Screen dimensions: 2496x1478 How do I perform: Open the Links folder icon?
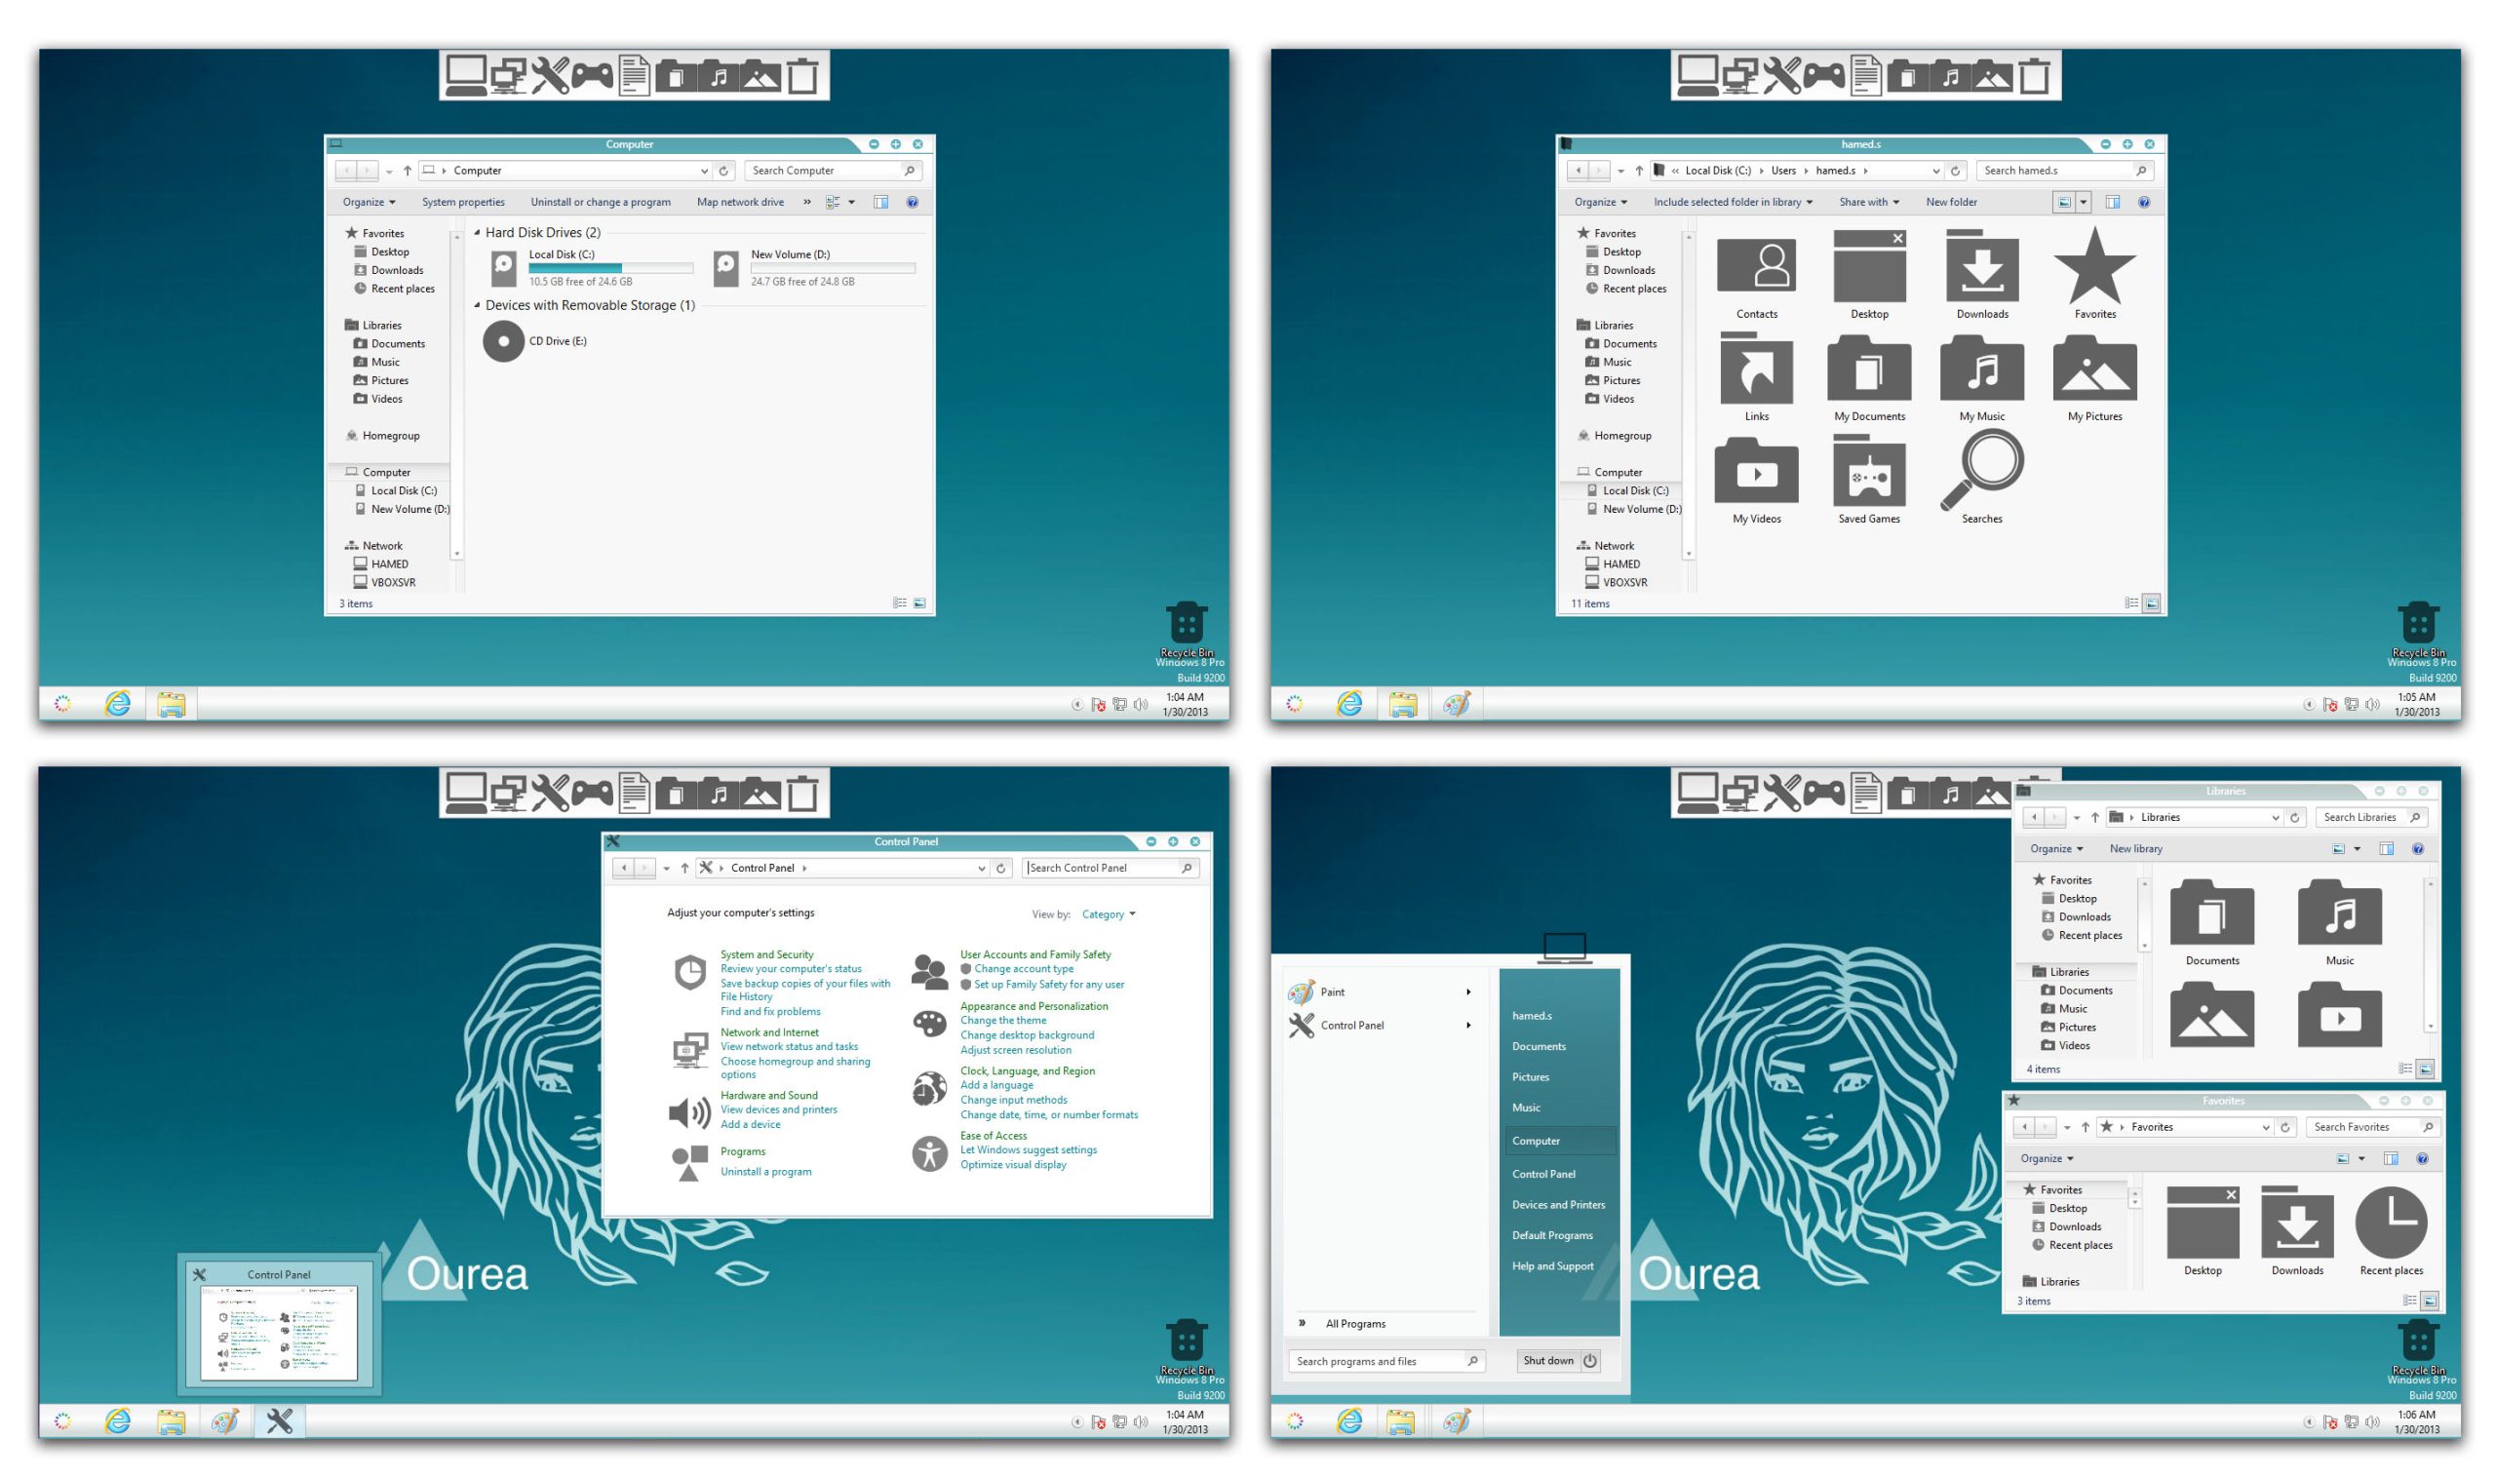[x=1756, y=369]
